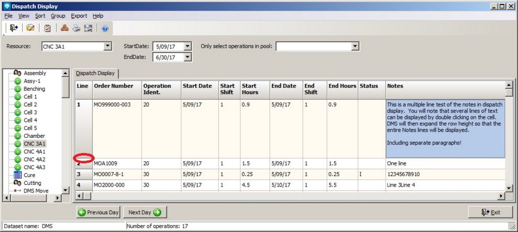Viewport: 518px width, 232px height.
Task: Open the StartDate date picker dropdown
Action: tap(187, 47)
